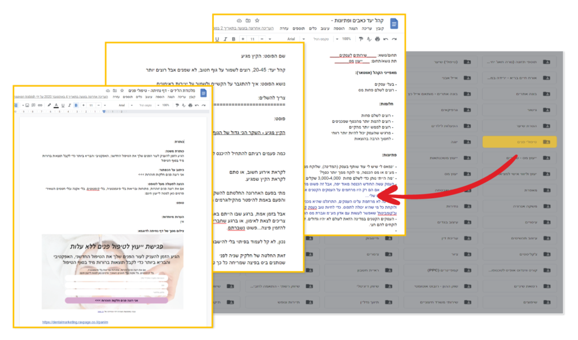This screenshot has height=340, width=578.
Task: Print the מלכודת הלידים document
Action: tap(190, 105)
